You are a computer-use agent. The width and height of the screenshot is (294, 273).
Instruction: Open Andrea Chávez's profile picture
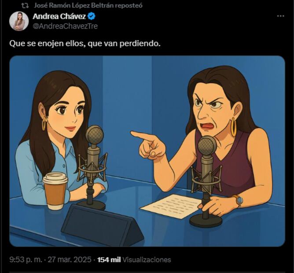pos(19,21)
